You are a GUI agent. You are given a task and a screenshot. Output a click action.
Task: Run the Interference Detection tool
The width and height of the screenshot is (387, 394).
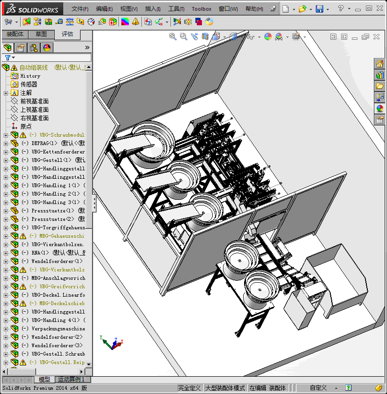pyautogui.click(x=26, y=22)
